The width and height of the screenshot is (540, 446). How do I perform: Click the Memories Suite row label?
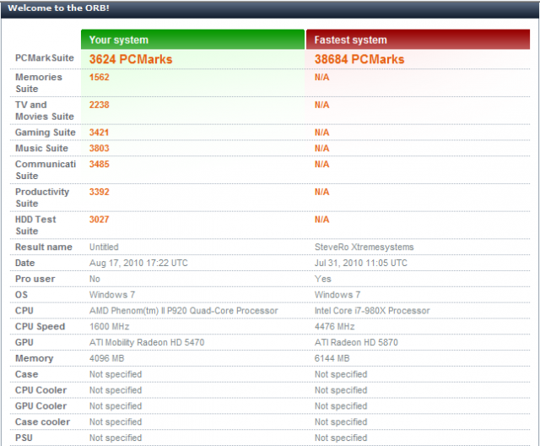39,83
